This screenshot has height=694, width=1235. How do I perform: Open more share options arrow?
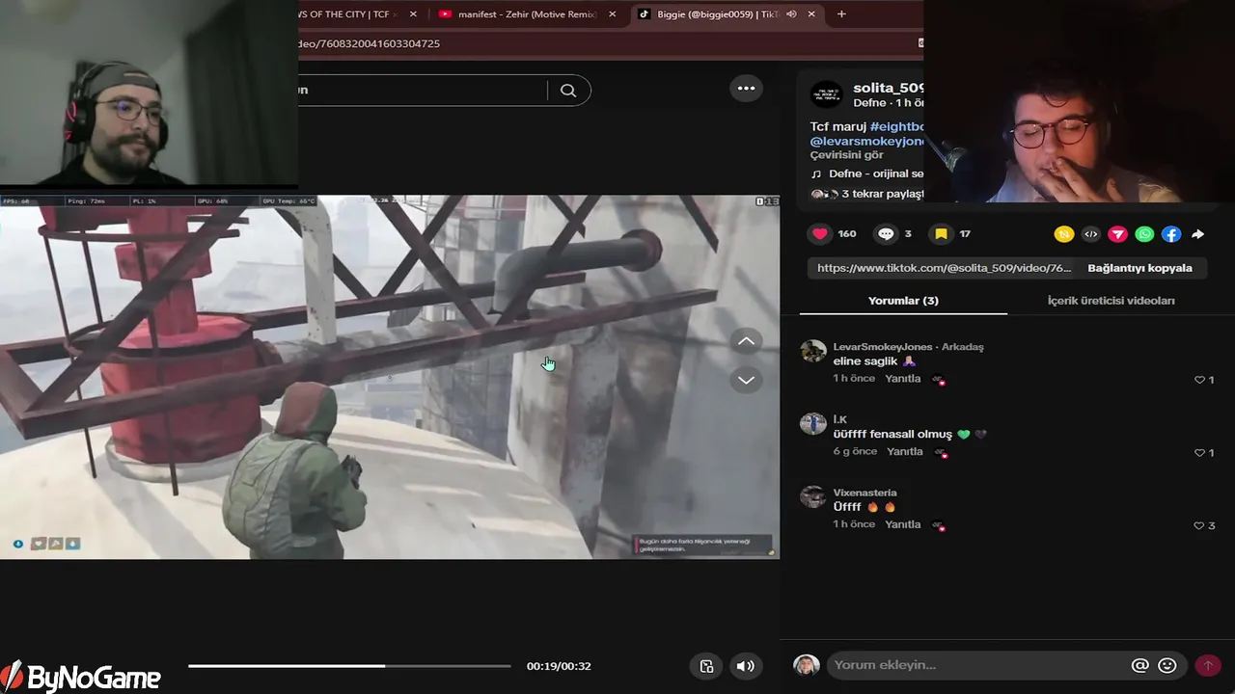pos(1197,234)
